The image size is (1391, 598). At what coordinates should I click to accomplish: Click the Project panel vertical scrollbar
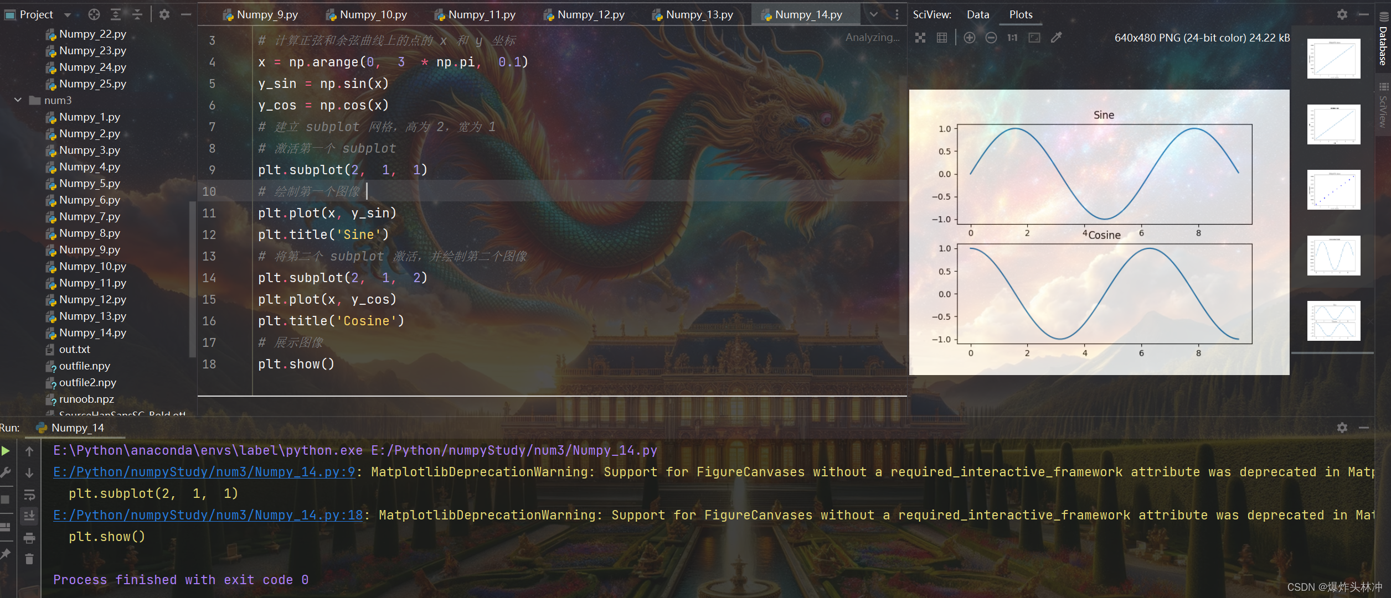tap(192, 279)
